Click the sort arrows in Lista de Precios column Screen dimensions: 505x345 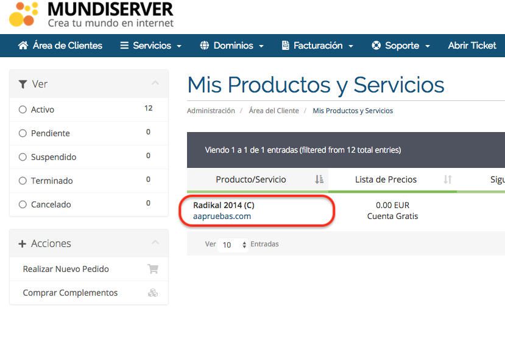click(448, 179)
